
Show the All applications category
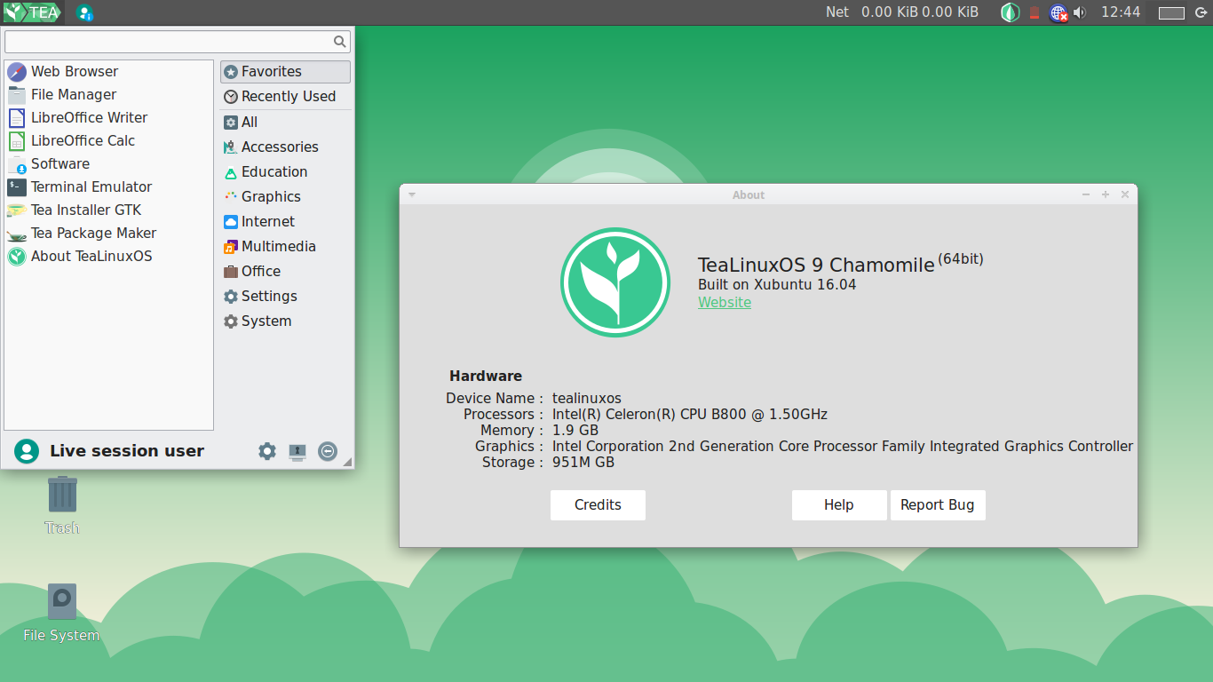tap(285, 123)
